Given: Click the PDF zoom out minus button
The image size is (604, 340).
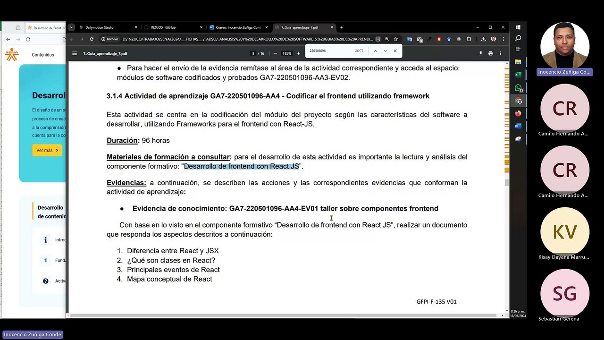Looking at the screenshot, I should (275, 53).
